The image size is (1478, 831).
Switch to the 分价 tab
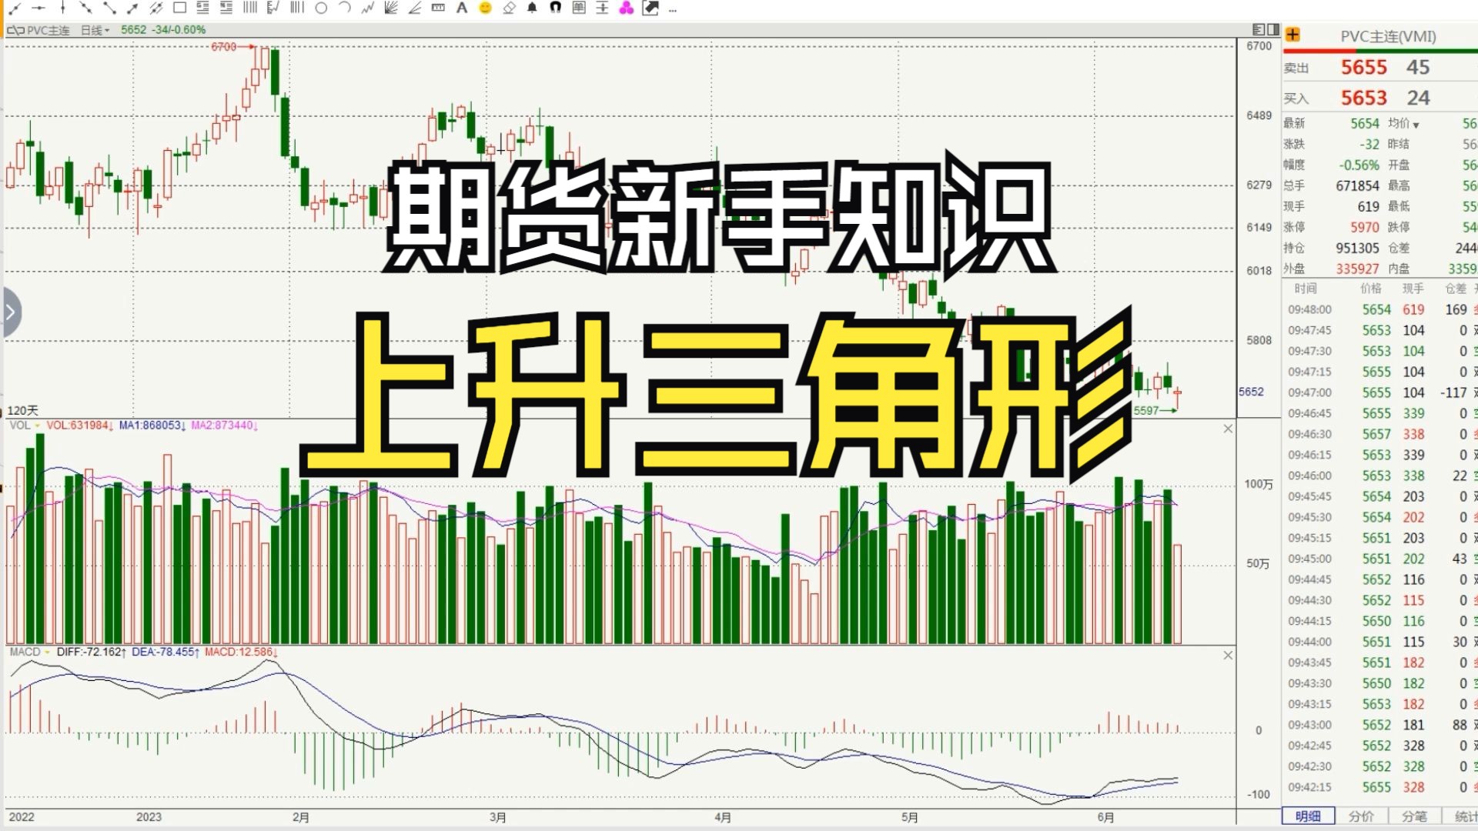[1361, 816]
